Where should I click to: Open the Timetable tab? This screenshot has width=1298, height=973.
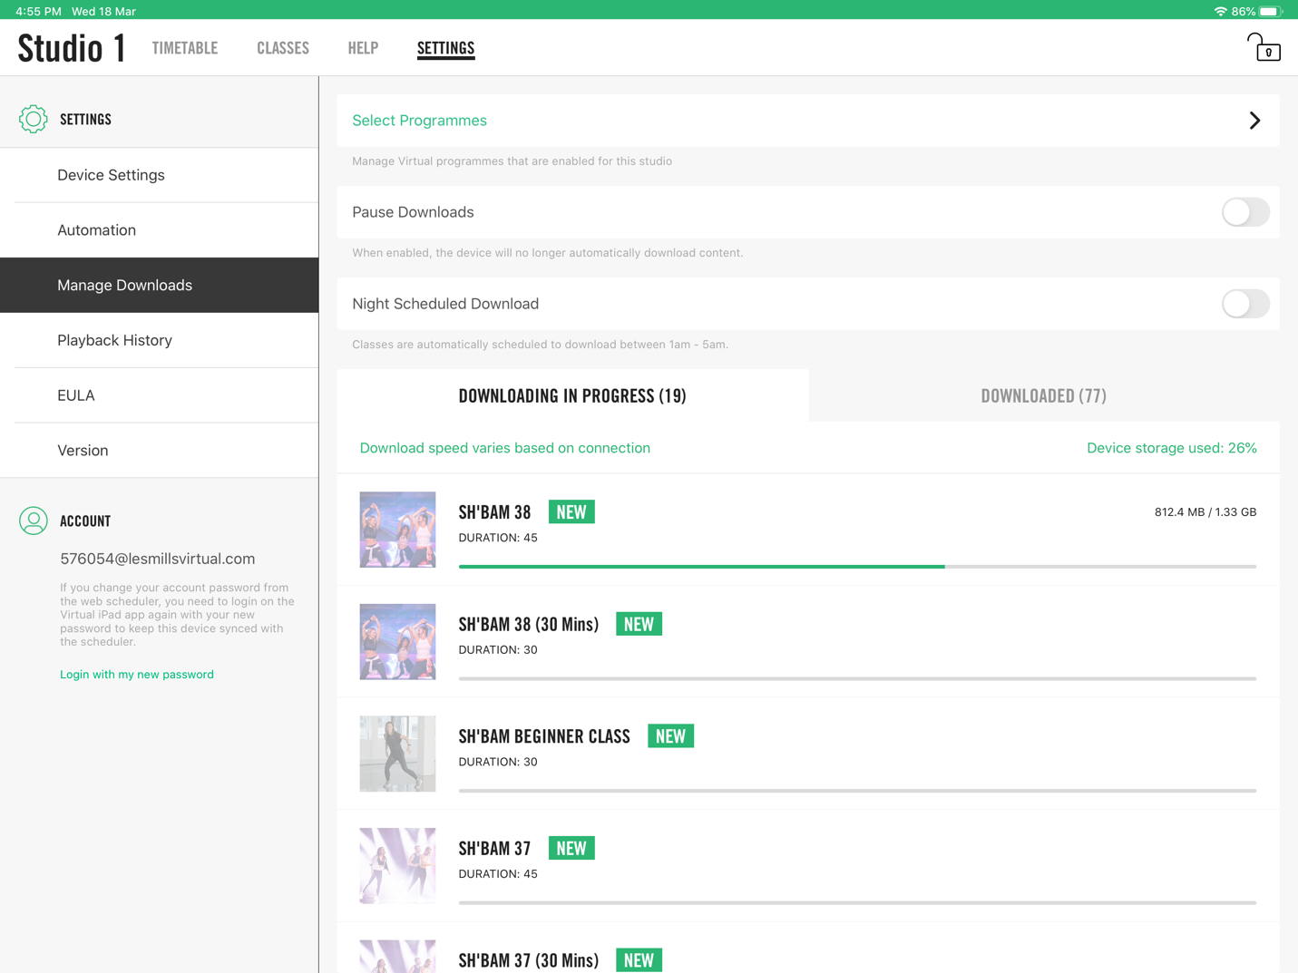pos(185,48)
